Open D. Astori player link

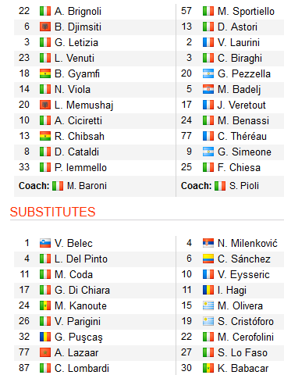(237, 27)
